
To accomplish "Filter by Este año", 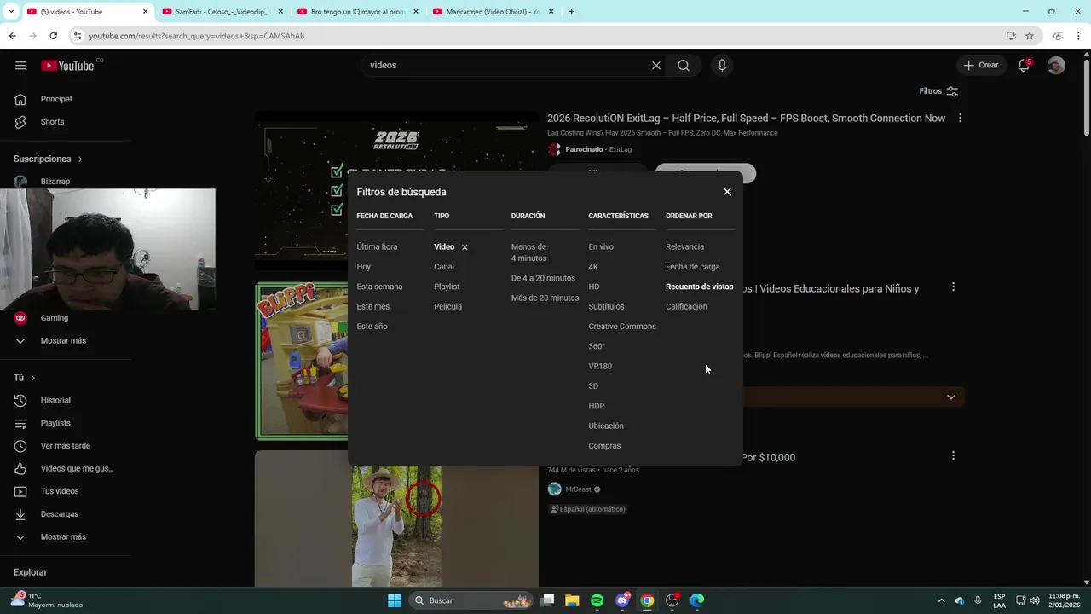I will click(372, 327).
